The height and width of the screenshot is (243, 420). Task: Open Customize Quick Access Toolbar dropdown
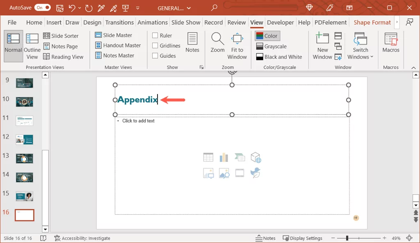tap(138, 8)
